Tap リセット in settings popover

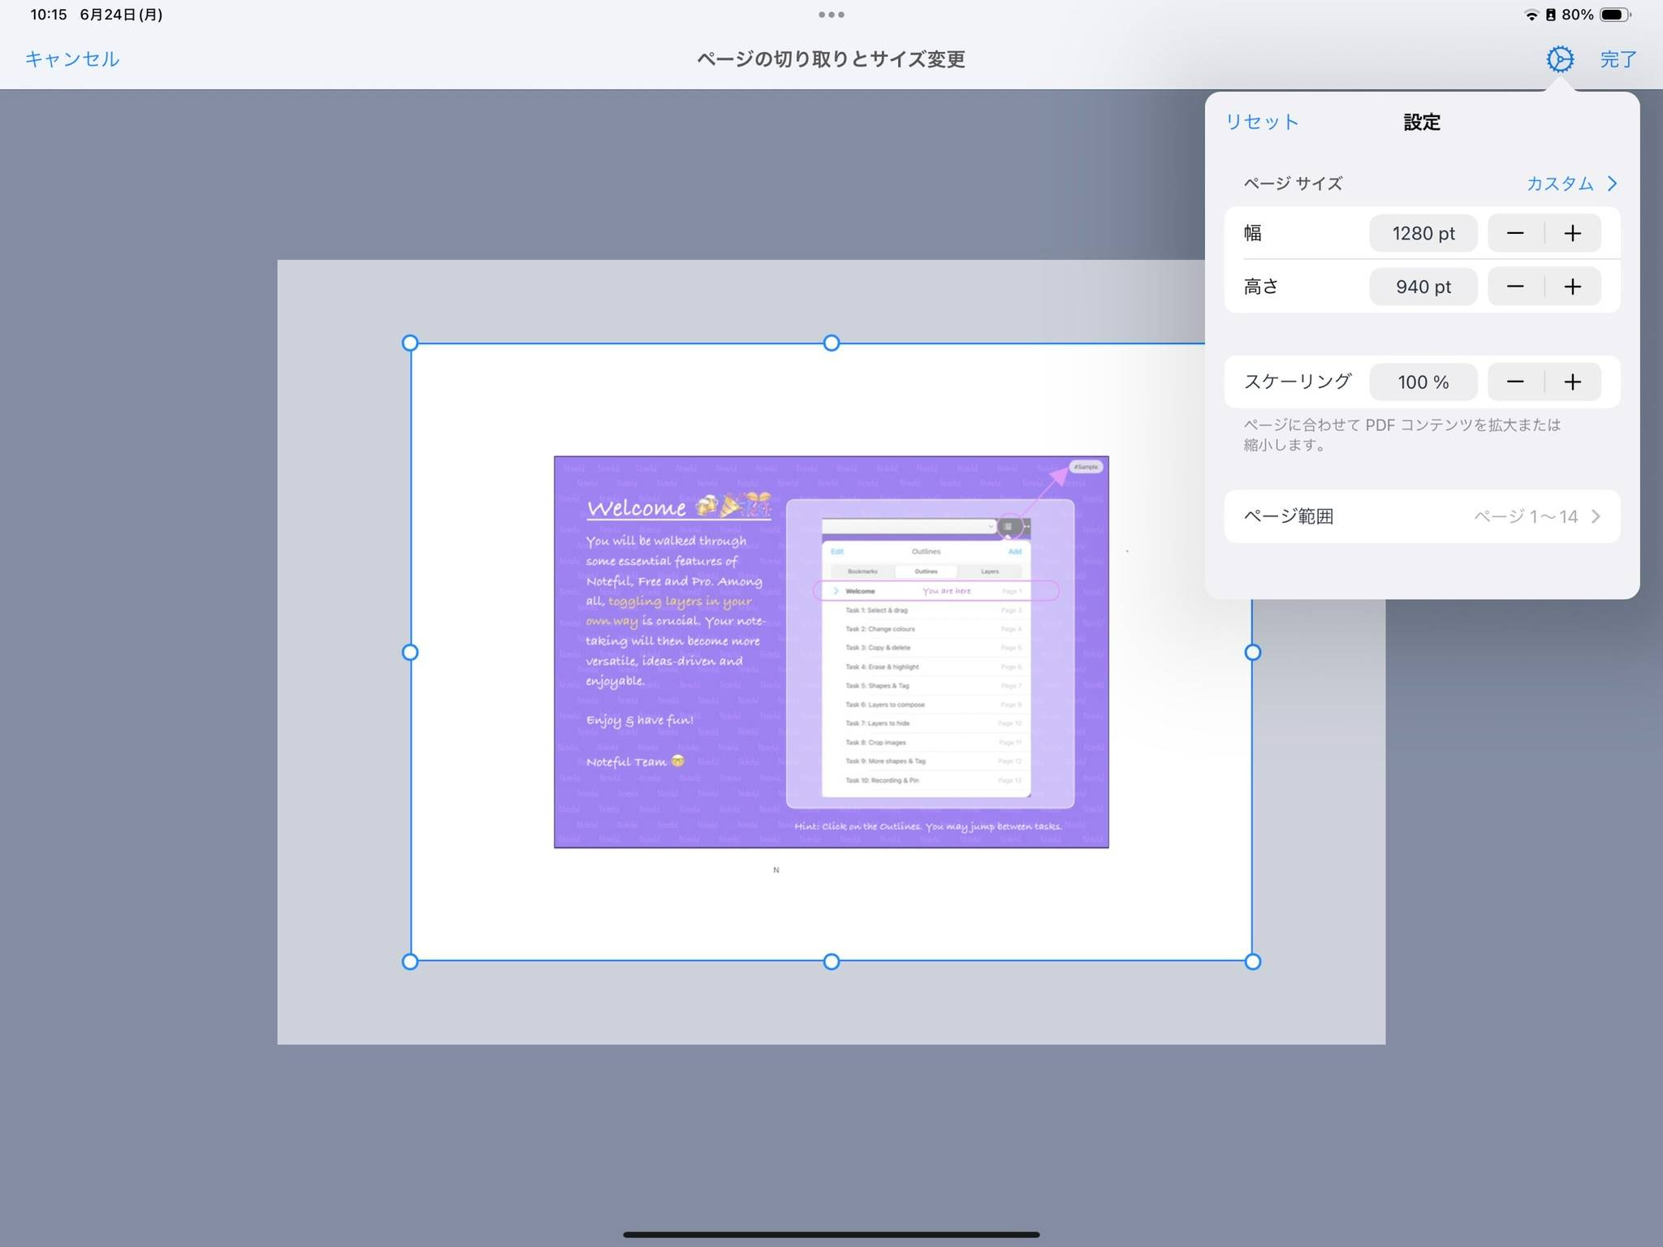click(x=1262, y=122)
